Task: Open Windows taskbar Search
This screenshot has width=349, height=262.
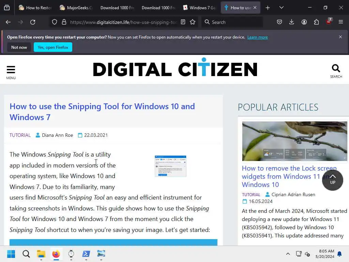Action: coord(26,254)
